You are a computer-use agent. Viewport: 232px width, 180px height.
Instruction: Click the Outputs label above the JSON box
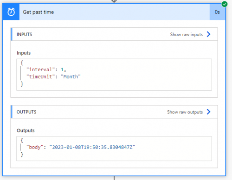[26, 130]
